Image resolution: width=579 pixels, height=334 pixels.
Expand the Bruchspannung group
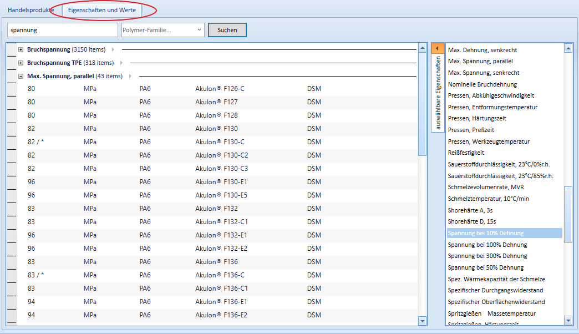[x=21, y=49]
